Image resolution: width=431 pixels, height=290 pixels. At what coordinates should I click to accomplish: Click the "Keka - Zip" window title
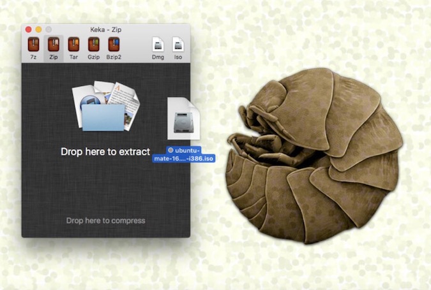pyautogui.click(x=107, y=29)
